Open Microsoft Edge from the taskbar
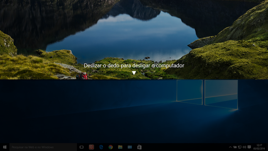Screen dimensions: 268x151 (101, 147)
